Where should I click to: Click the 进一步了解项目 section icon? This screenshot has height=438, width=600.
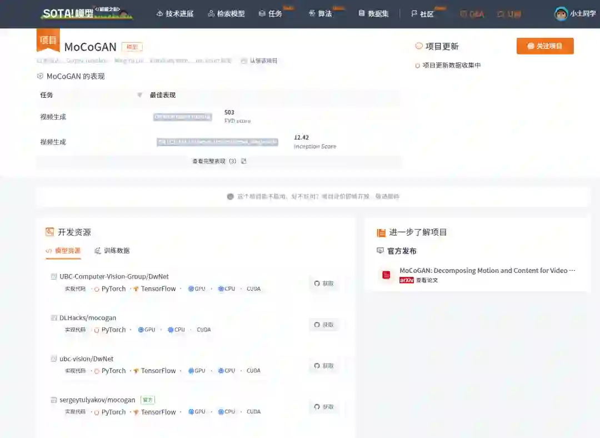tap(381, 232)
